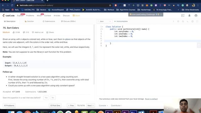Image resolution: width=201 pixels, height=113 pixels.
Task: Show more bookmarks with overflow chevron
Action: (x=178, y=10)
